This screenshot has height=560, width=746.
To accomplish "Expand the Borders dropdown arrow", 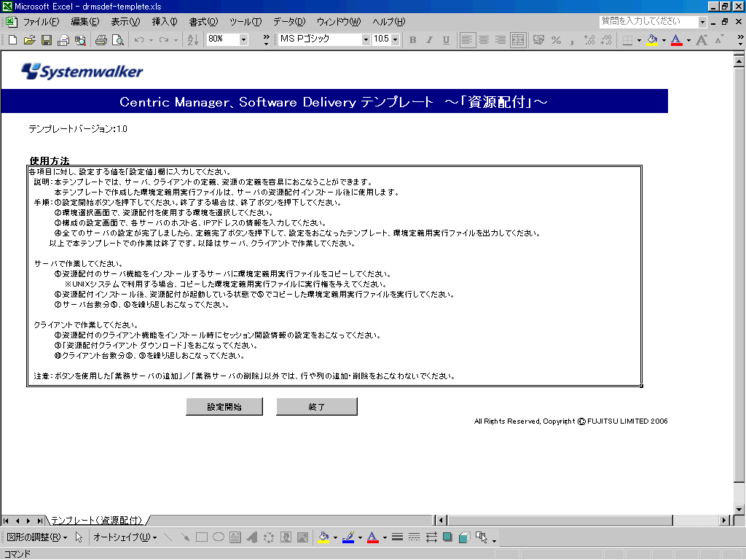I will click(639, 40).
